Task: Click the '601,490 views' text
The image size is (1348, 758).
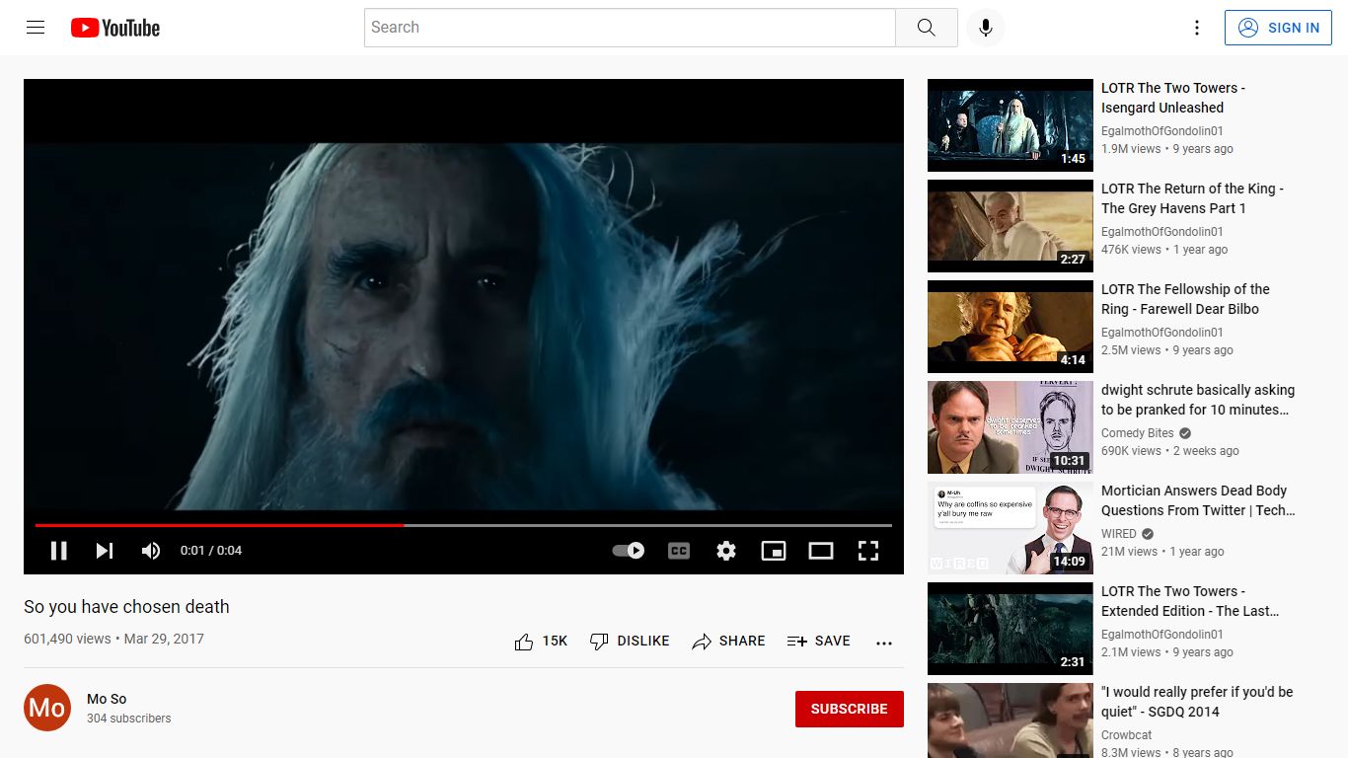Action: 67,639
